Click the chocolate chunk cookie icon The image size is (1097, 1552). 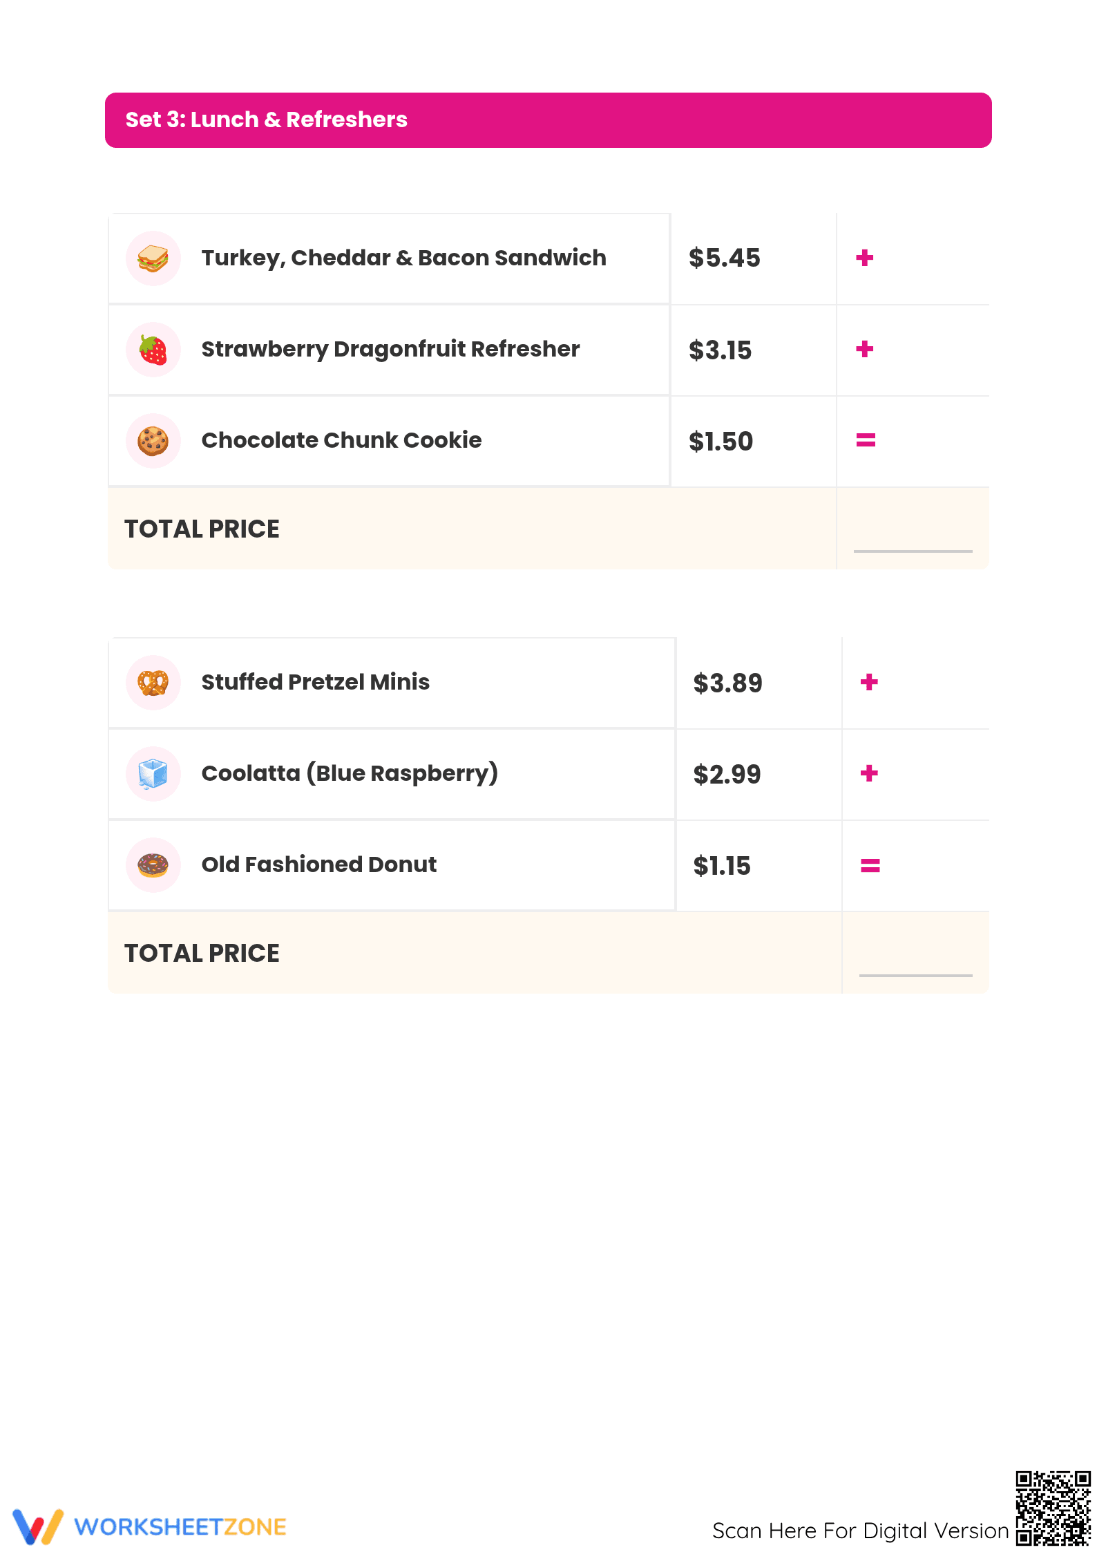[x=153, y=441]
